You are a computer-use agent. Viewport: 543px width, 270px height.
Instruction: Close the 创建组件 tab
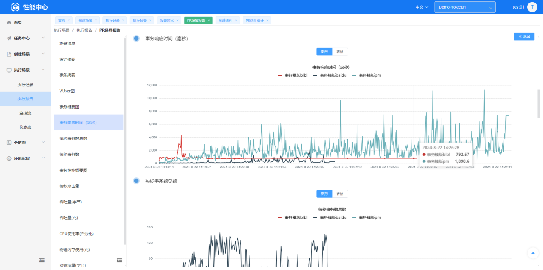click(x=236, y=21)
